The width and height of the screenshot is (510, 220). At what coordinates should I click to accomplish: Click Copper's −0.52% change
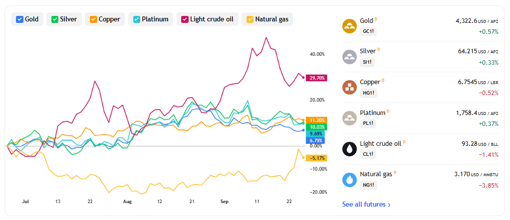(x=489, y=93)
